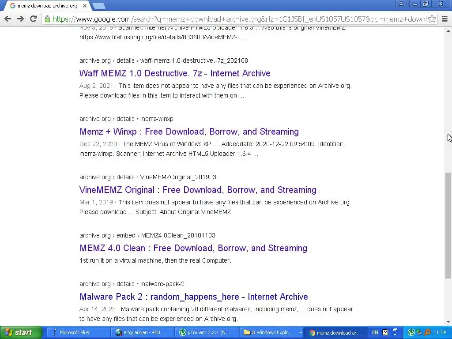The width and height of the screenshot is (452, 339).
Task: Click the orange magnifier tray icon
Action: click(427, 333)
